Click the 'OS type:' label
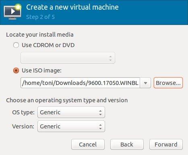The image size is (188, 155). pos(23,112)
